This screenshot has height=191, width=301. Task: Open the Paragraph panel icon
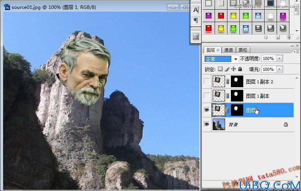[x=196, y=21]
